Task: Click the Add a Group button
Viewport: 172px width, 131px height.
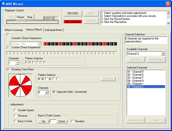Action: click(156, 60)
